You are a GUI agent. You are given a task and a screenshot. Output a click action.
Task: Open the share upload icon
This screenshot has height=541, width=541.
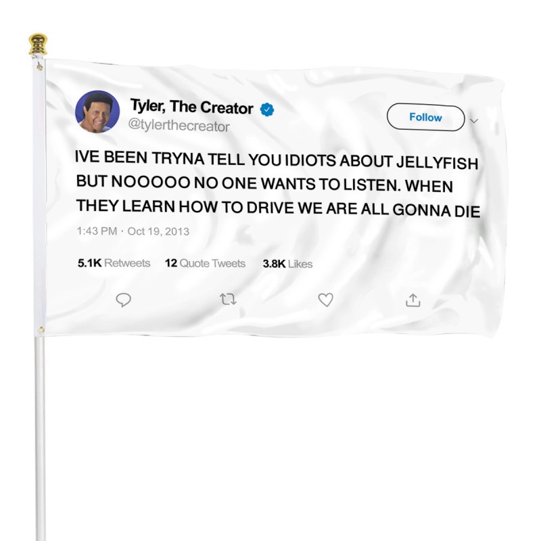tap(413, 300)
